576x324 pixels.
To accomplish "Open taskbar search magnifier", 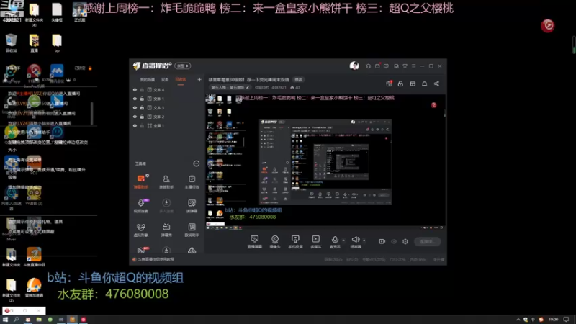I will [16, 320].
